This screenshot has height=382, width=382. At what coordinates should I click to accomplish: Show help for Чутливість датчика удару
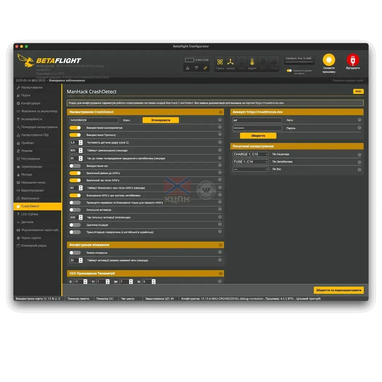[220, 142]
